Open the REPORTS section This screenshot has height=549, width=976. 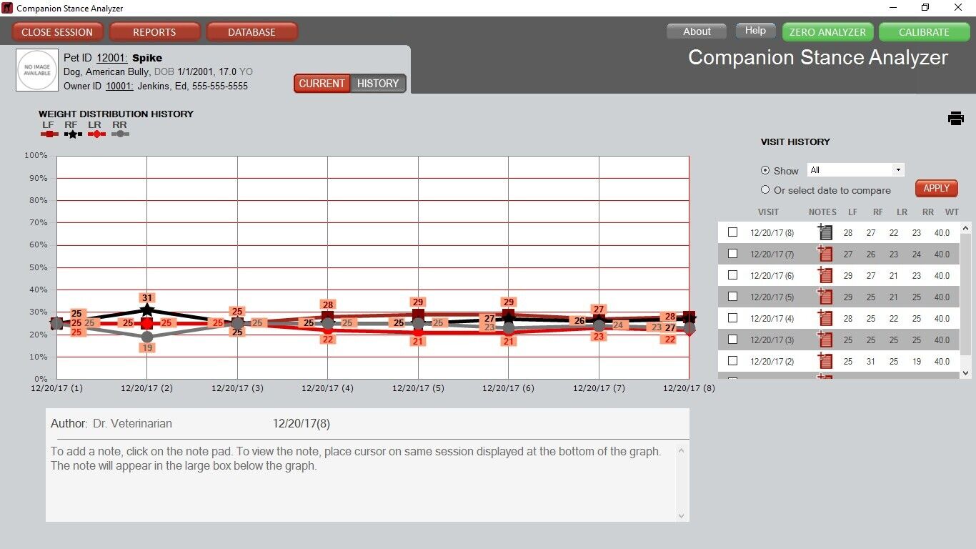pyautogui.click(x=154, y=32)
